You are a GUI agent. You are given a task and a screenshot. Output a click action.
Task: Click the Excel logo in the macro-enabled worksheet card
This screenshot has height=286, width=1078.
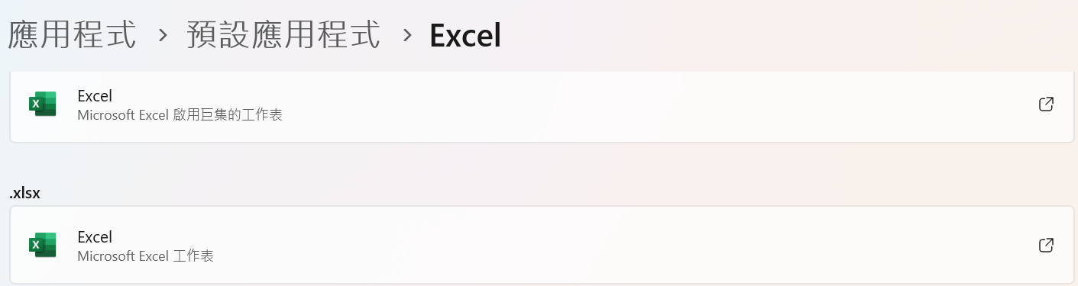pos(43,104)
